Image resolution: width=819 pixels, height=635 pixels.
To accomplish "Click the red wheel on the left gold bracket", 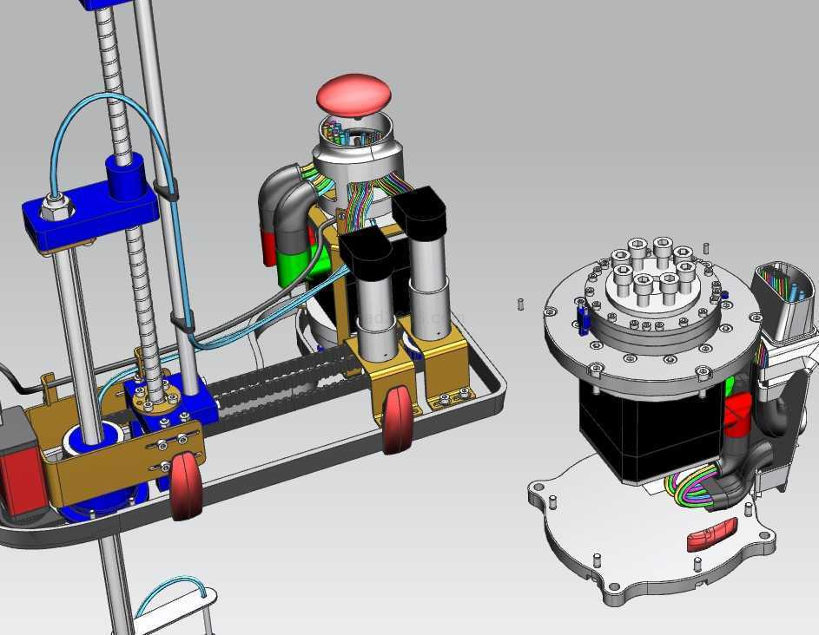I will (x=186, y=484).
